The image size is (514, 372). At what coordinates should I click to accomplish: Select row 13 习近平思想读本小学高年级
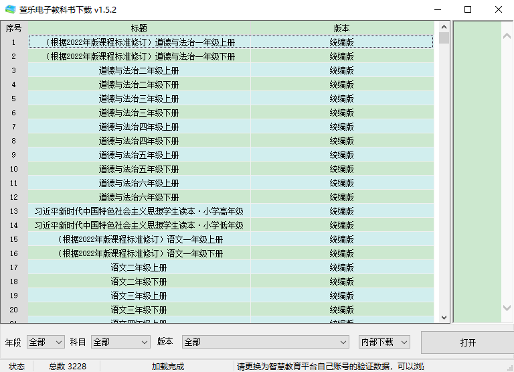pyautogui.click(x=139, y=211)
